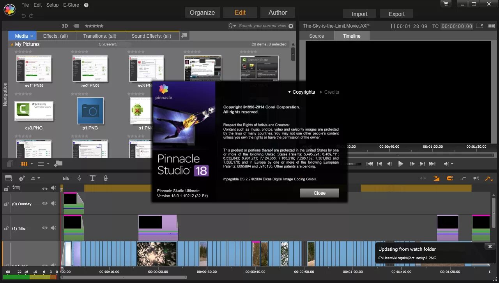Open the timeline settings gear

(22, 178)
